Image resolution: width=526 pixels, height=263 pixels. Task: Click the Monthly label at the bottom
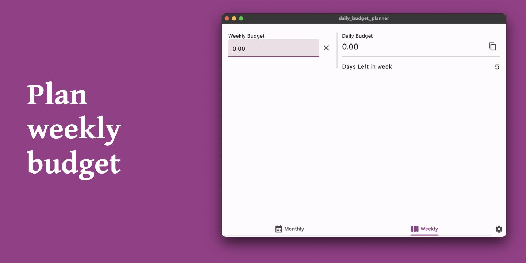click(294, 229)
